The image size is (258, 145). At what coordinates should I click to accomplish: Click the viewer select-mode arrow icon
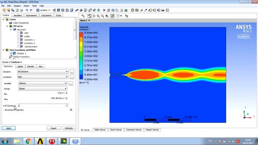83,16
